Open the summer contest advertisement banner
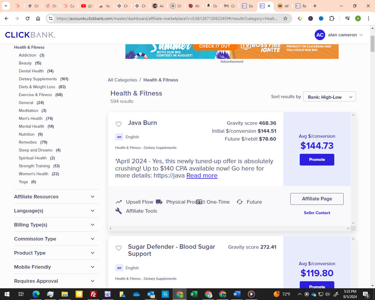The image size is (375, 300). pos(232,52)
